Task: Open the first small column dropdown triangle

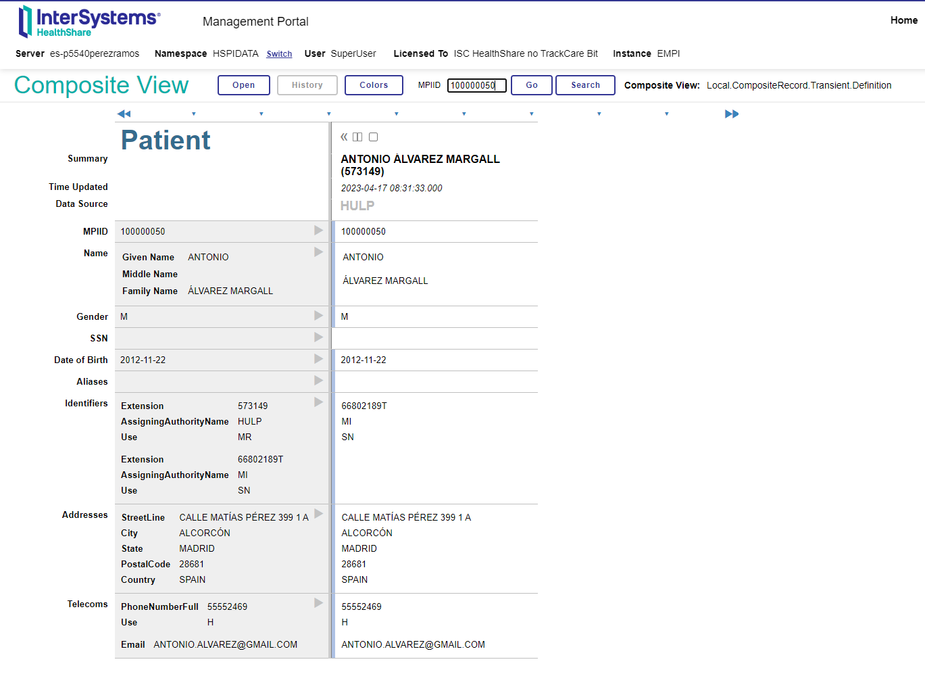Action: [194, 114]
